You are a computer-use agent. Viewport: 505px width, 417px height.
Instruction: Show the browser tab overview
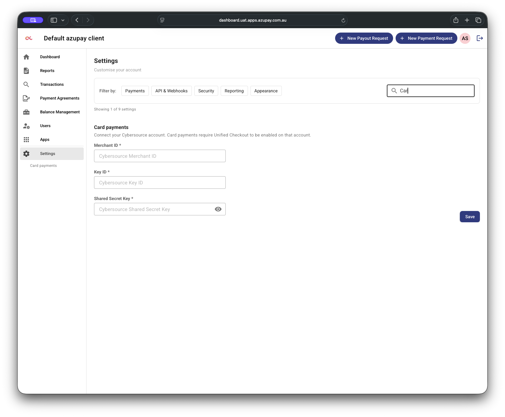pos(478,20)
